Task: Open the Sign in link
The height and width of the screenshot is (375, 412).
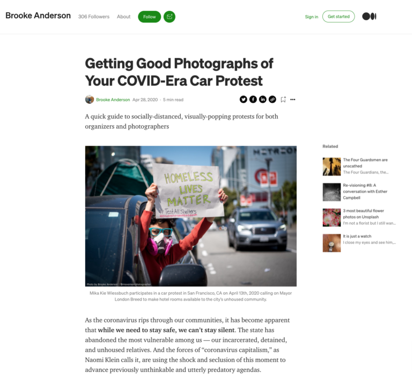Action: [311, 17]
